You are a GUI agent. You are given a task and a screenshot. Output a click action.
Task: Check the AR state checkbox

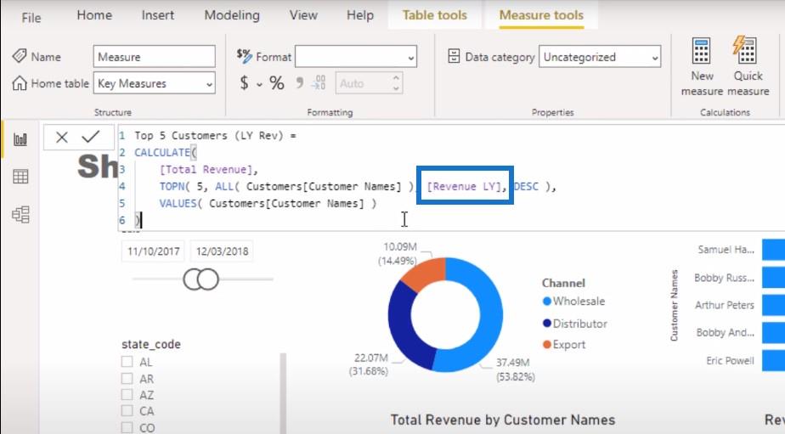127,379
